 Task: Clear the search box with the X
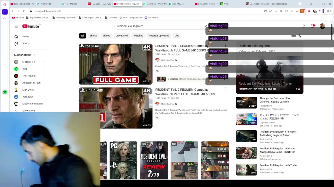(206, 26)
